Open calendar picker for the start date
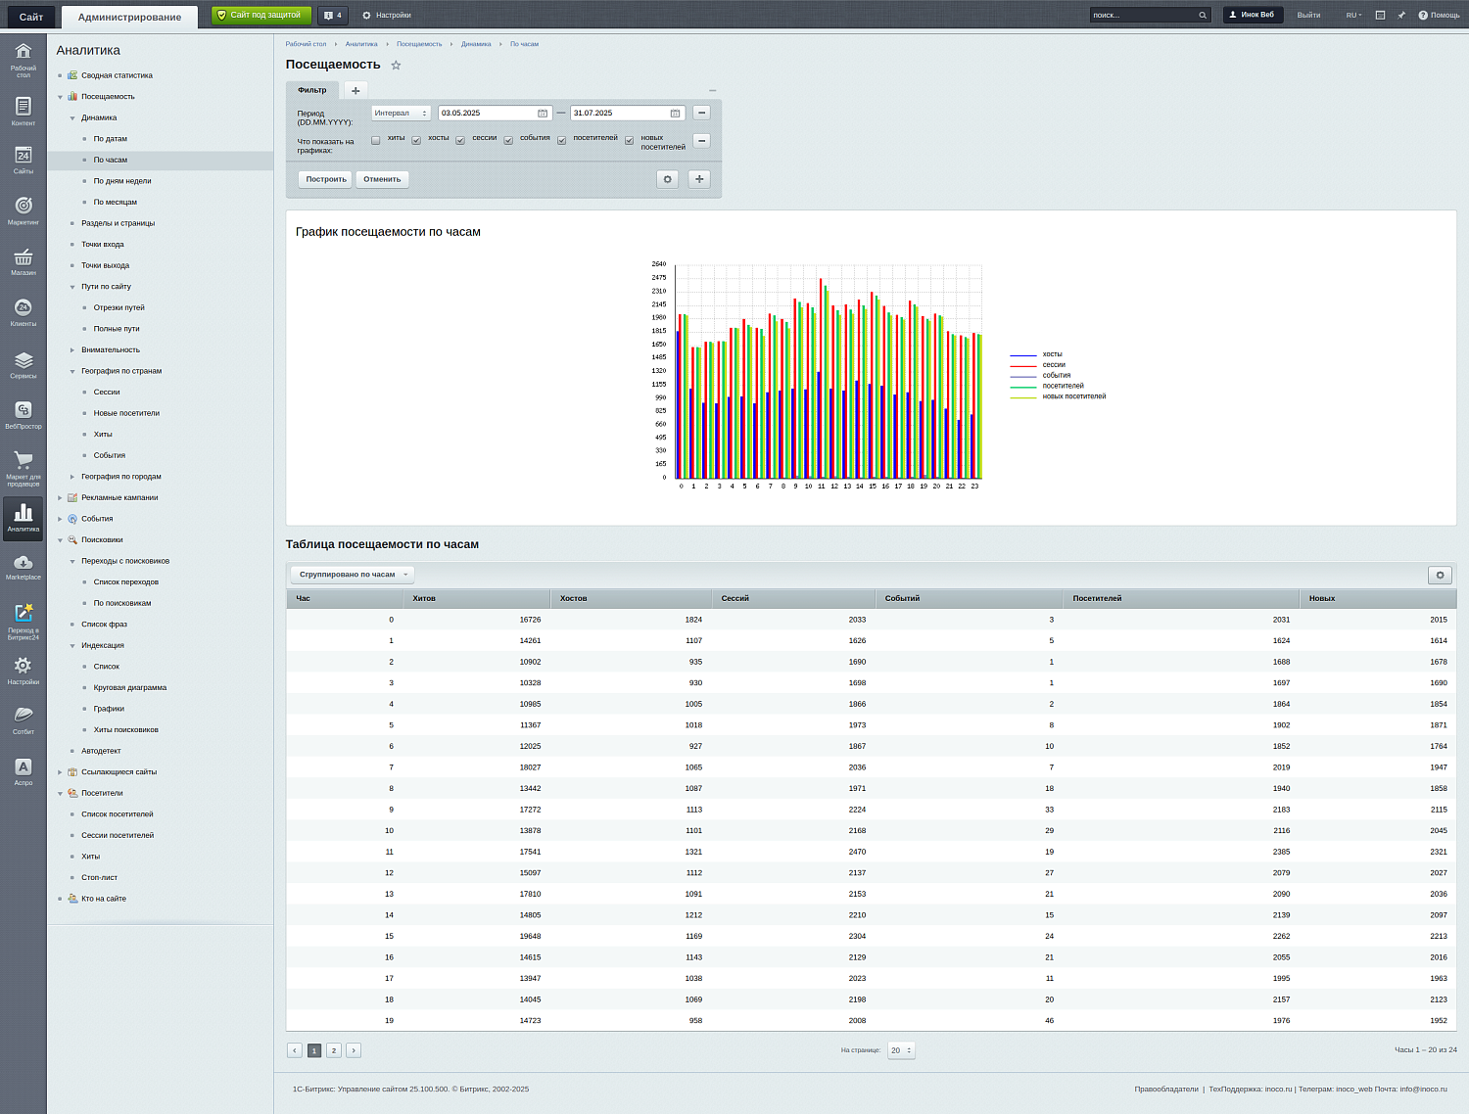This screenshot has height=1114, width=1469. pos(543,114)
